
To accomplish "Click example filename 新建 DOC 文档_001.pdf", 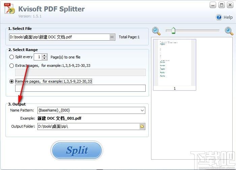I will (x=59, y=118).
